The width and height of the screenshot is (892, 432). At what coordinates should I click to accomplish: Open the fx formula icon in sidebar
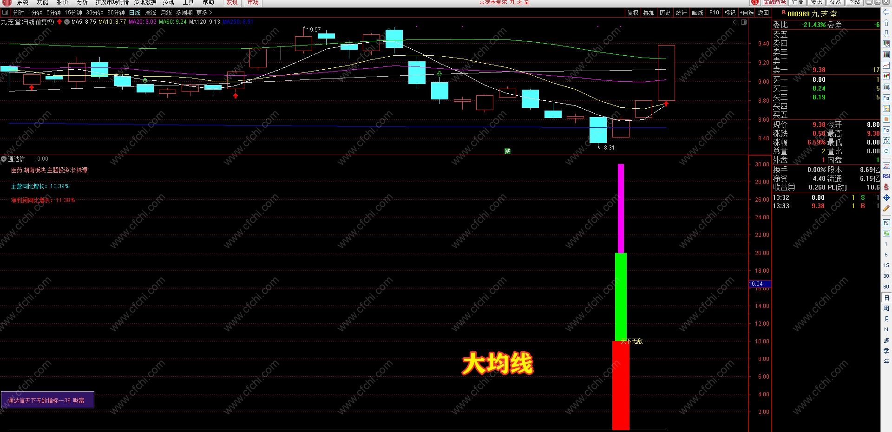coord(886,140)
